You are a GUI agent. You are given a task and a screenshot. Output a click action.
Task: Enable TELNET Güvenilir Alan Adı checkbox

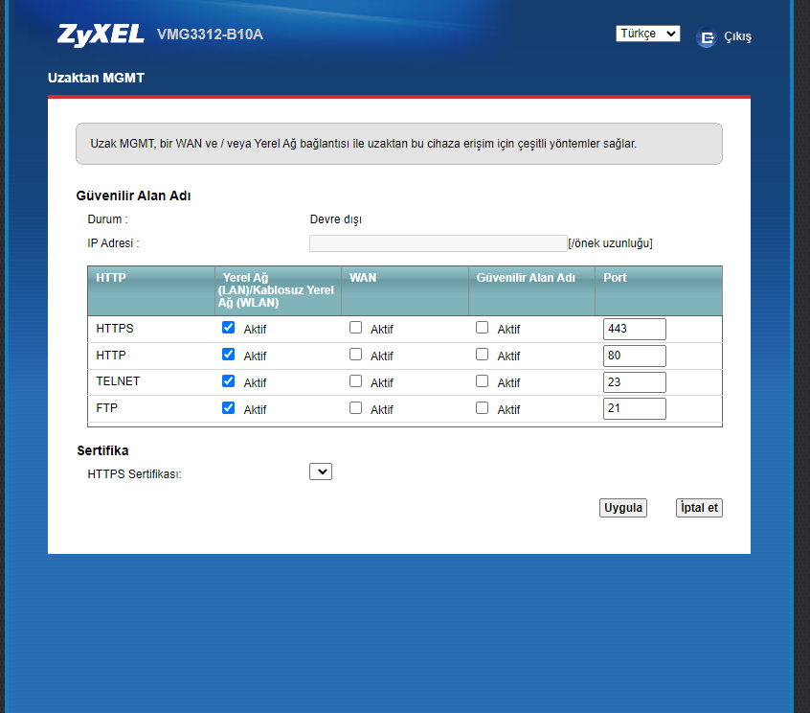pyautogui.click(x=482, y=381)
